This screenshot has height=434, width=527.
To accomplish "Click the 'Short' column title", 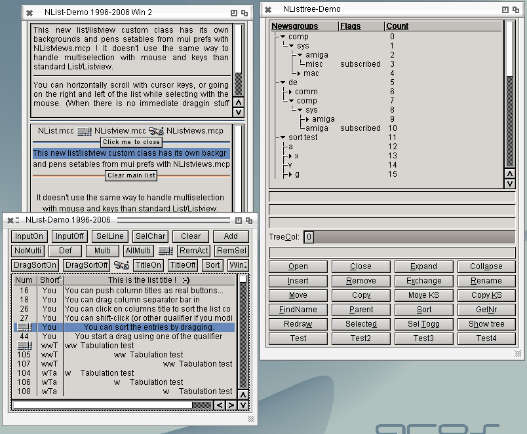I will 50,280.
